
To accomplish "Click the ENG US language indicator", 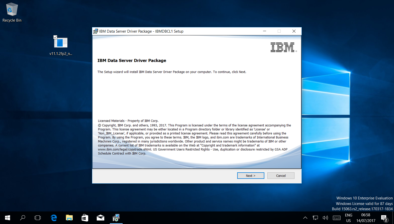I will click(349, 218).
